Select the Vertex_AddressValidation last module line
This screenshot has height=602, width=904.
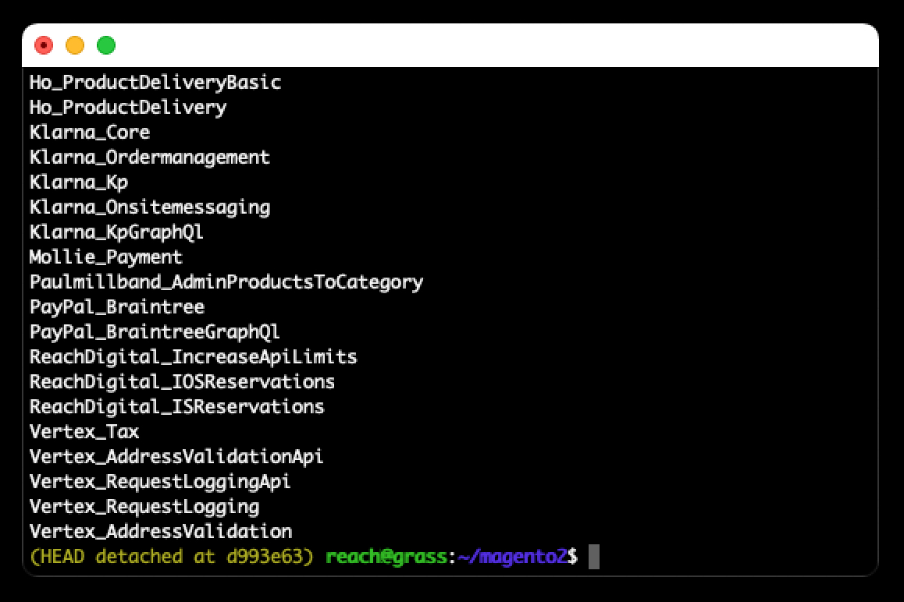click(161, 532)
